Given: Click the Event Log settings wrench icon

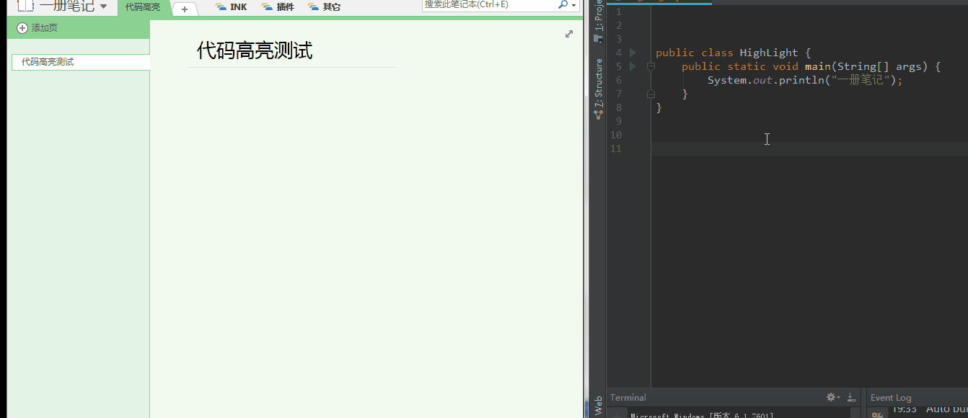Looking at the screenshot, I should coord(877,414).
